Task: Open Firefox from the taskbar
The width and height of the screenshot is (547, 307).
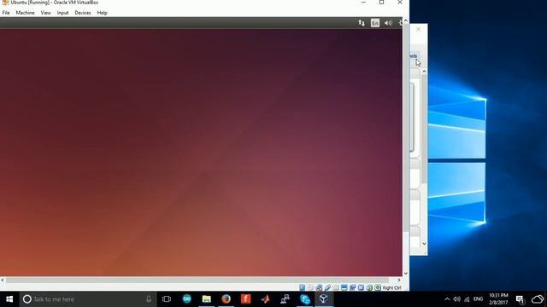Action: tap(226, 299)
